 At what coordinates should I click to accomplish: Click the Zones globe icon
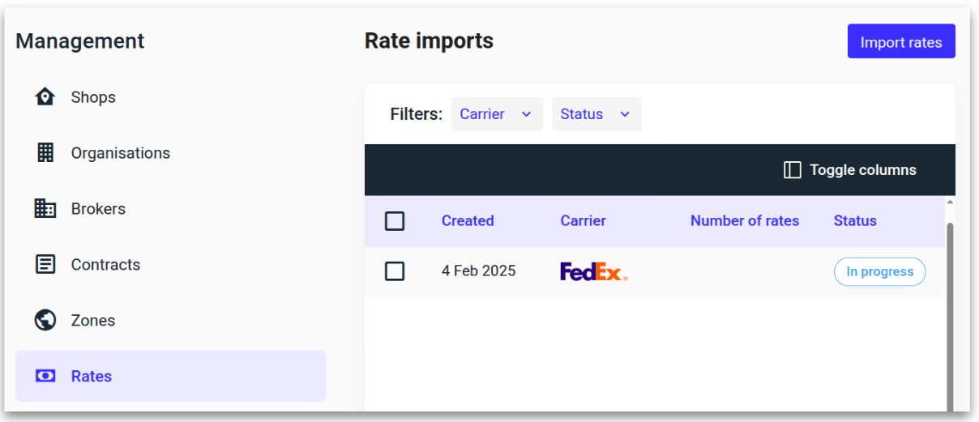click(x=45, y=321)
